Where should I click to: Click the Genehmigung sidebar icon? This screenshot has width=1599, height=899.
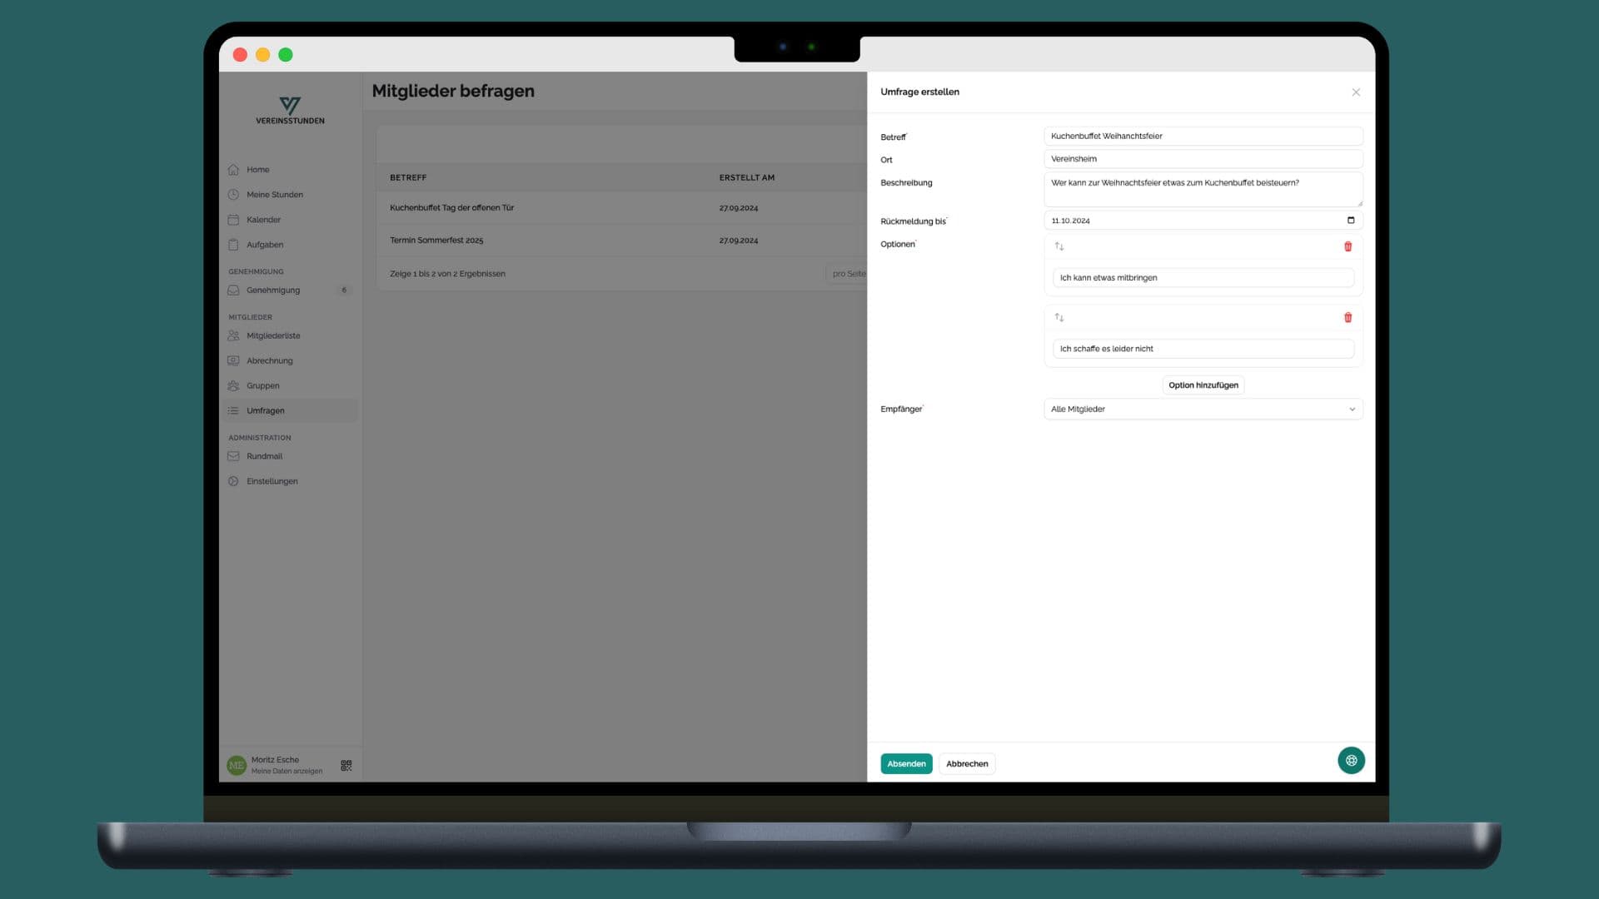(x=234, y=291)
